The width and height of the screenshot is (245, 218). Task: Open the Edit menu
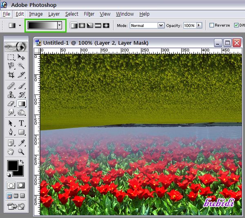click(20, 14)
